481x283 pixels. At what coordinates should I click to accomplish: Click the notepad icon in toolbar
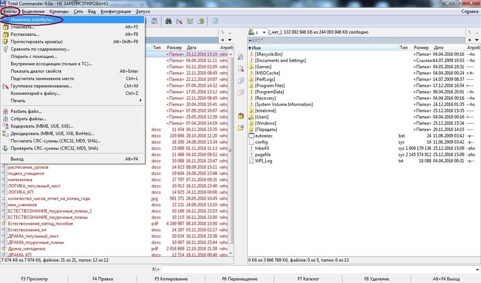pyautogui.click(x=215, y=21)
